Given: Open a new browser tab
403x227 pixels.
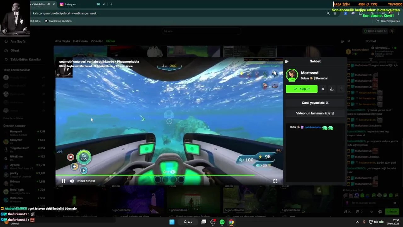Looking at the screenshot, I should pos(111,4).
